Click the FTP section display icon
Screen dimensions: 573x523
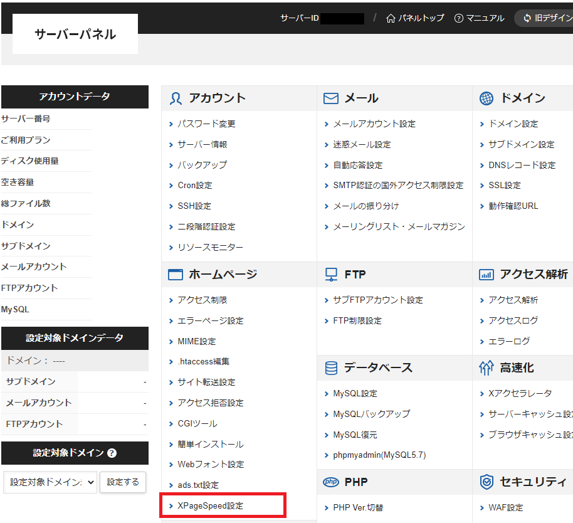(x=330, y=274)
